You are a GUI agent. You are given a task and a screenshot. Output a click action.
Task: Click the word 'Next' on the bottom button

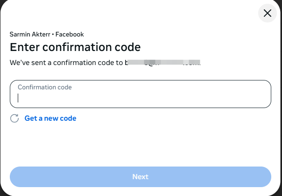coord(140,176)
